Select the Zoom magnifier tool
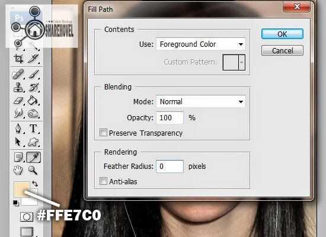Screen dimensions: 326x237 (x=33, y=170)
